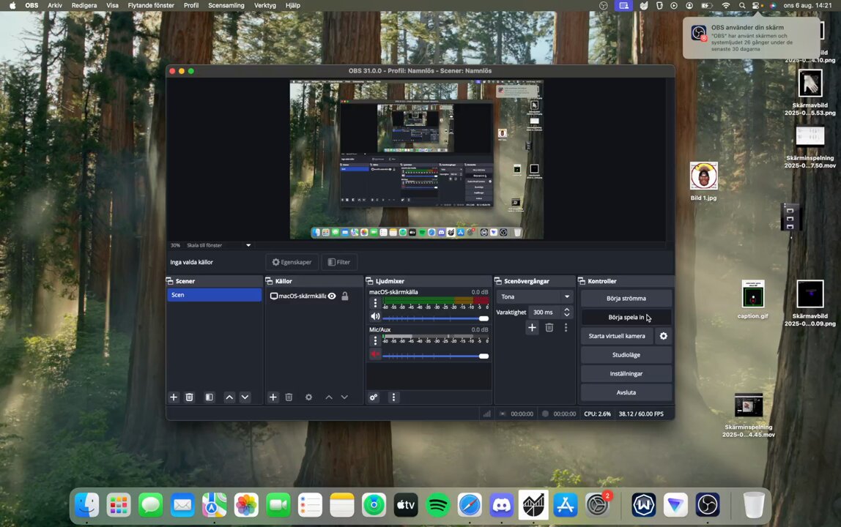Image resolution: width=841 pixels, height=527 pixels.
Task: Open Discord from the Dock
Action: coord(502,505)
